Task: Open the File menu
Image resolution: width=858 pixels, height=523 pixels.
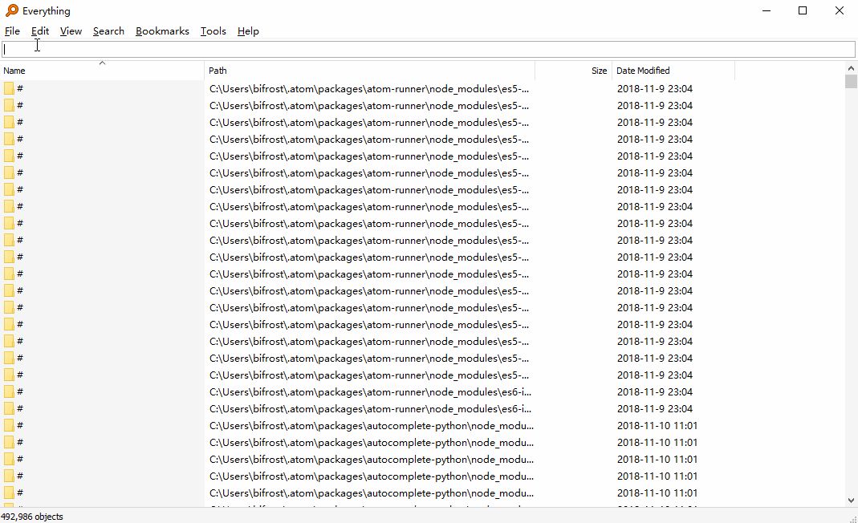Action: [x=12, y=31]
